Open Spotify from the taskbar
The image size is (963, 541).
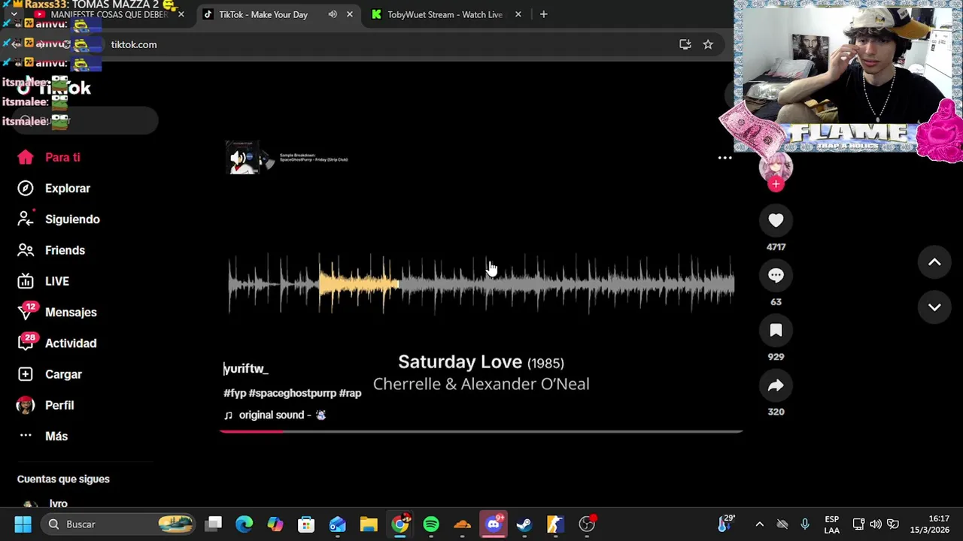point(431,524)
